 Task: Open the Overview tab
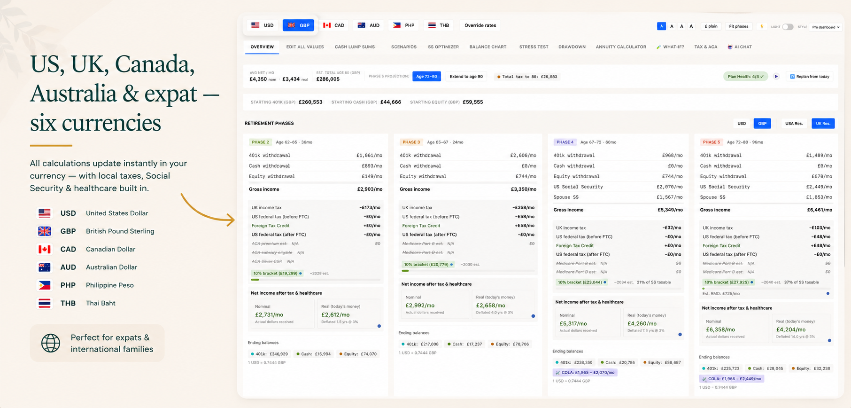(262, 47)
